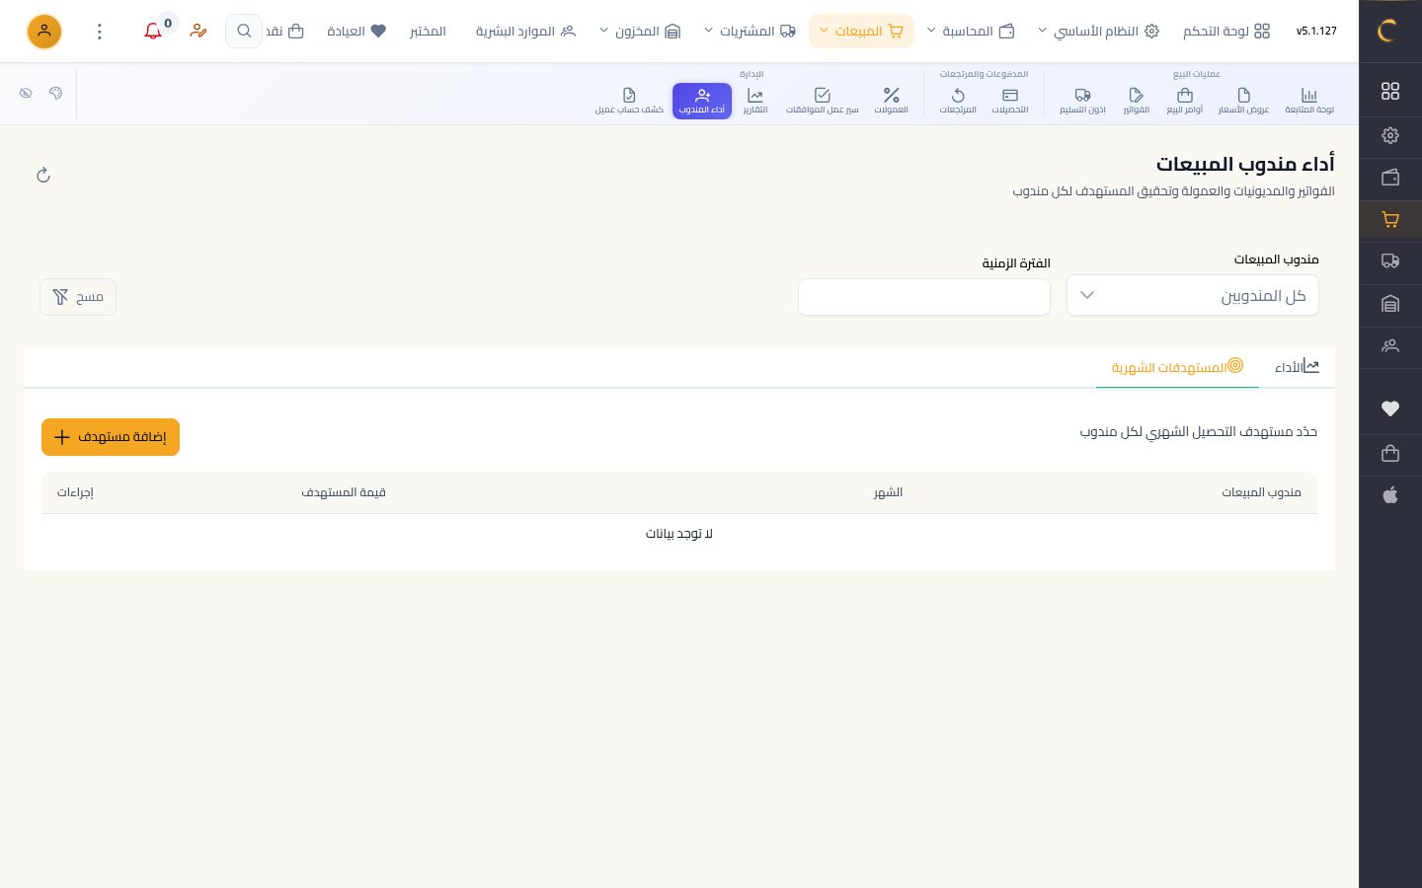
Task: Go to أوامر البيع sales orders
Action: tap(1185, 101)
